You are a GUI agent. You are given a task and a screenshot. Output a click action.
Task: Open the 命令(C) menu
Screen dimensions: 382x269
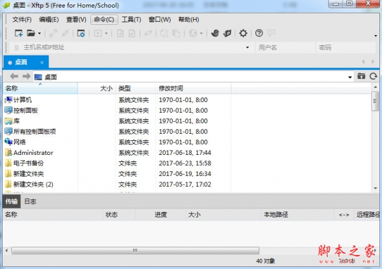(x=104, y=20)
